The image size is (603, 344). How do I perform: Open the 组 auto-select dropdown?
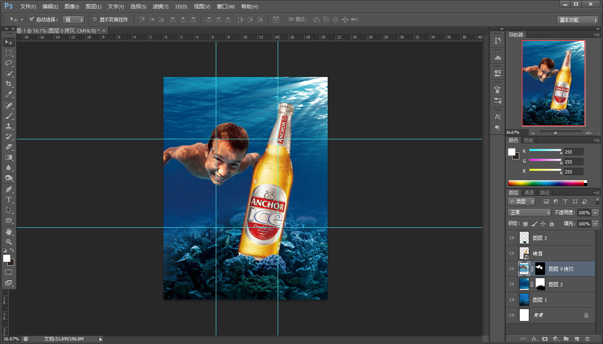[74, 19]
